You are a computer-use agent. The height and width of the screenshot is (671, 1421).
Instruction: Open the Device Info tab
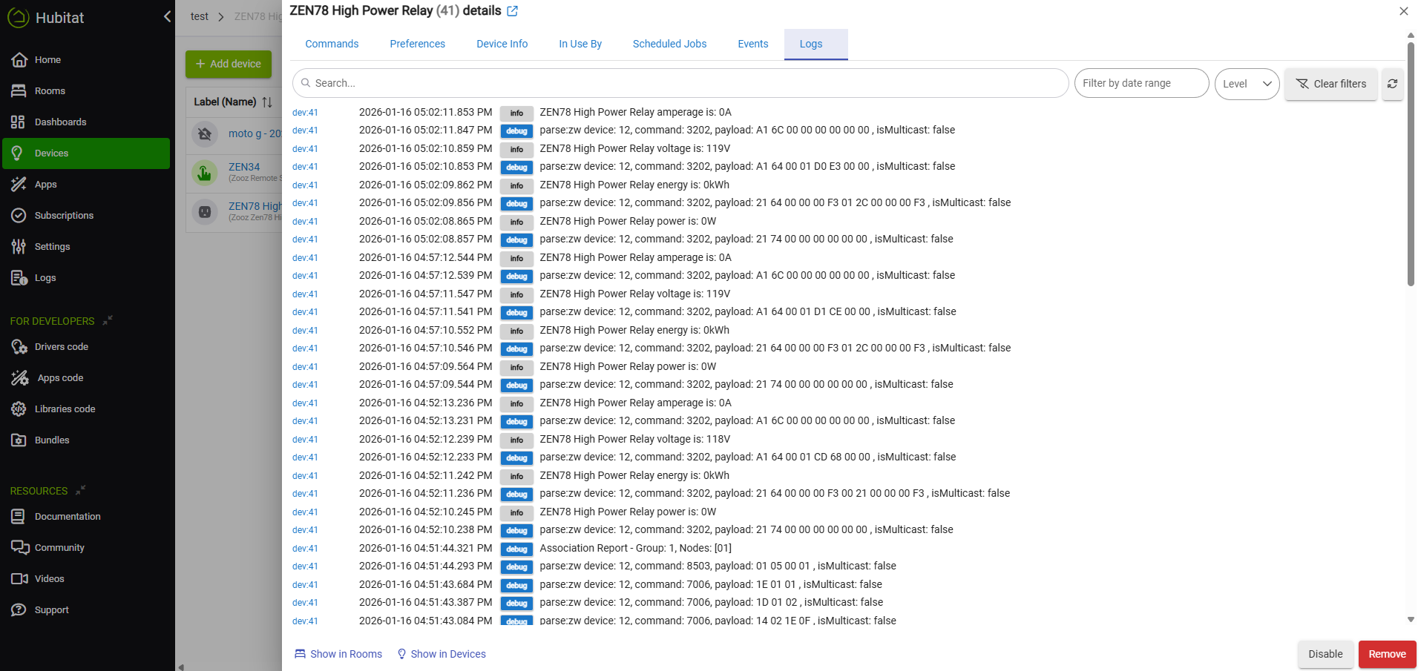(x=502, y=44)
